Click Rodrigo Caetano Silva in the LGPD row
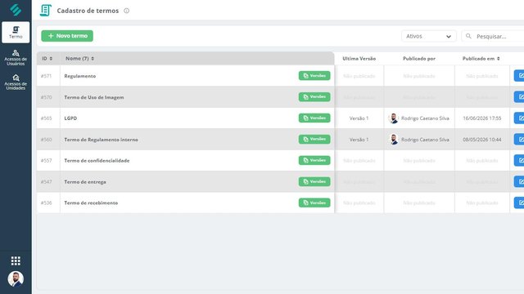 (x=425, y=118)
